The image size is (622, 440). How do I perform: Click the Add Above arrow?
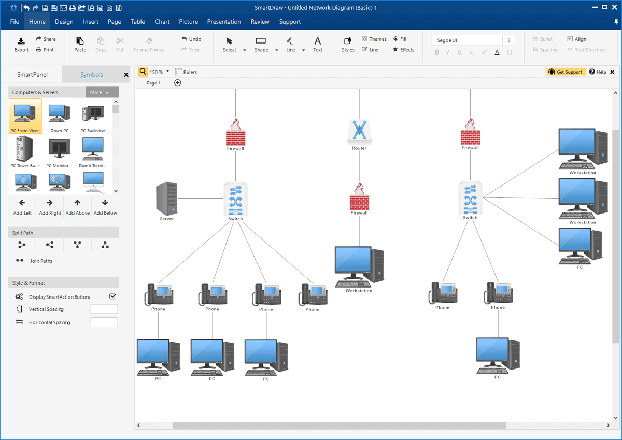tap(77, 203)
